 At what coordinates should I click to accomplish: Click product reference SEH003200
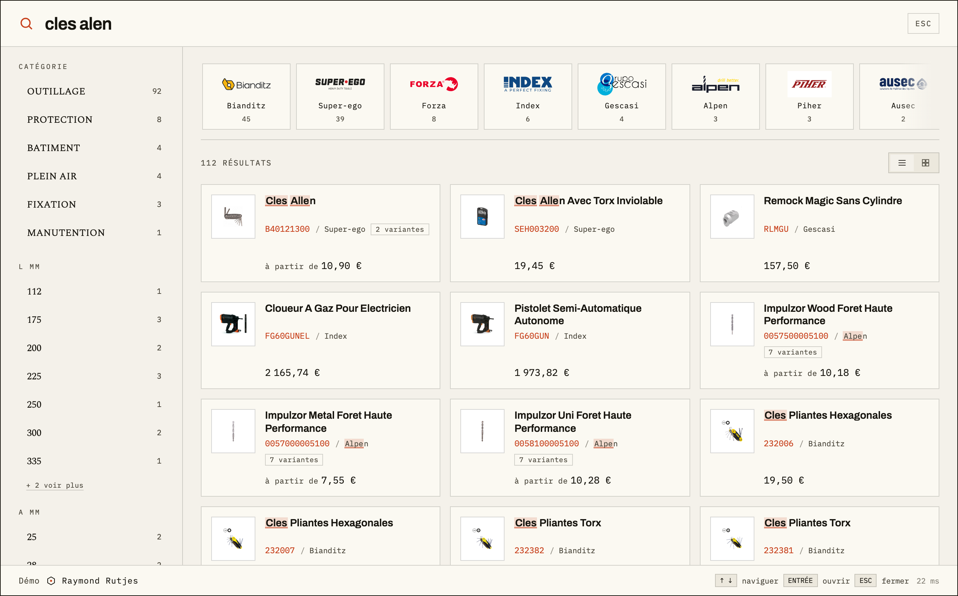coord(536,229)
